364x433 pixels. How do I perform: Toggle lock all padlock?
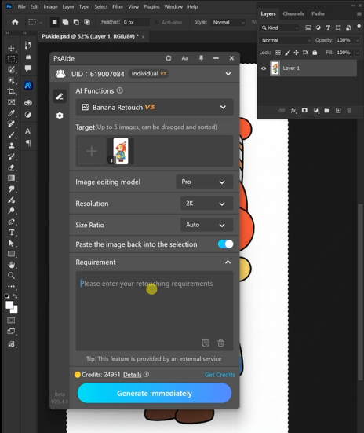point(315,53)
